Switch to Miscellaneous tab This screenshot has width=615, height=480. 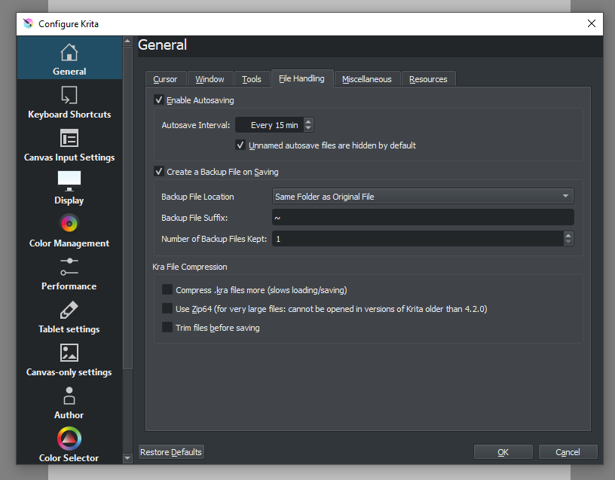click(367, 79)
